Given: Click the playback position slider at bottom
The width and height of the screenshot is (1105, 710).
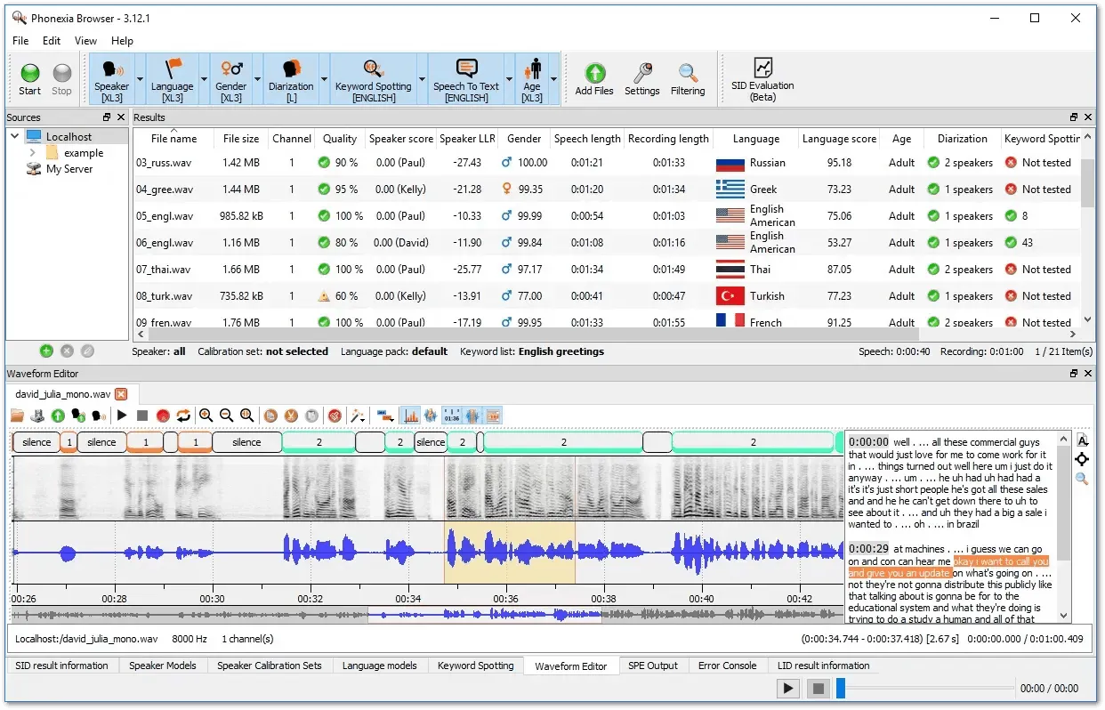Looking at the screenshot, I should pos(841,688).
